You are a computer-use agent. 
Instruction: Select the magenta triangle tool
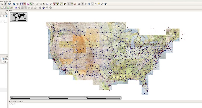(28, 4)
